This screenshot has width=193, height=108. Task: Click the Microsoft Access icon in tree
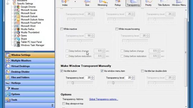tap(18, 10)
